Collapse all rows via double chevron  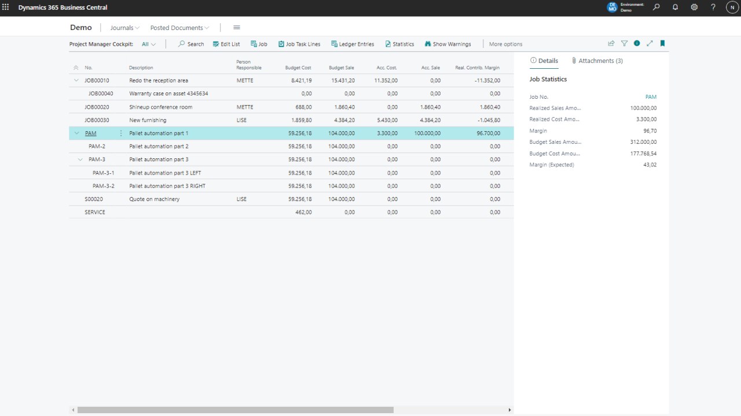click(x=76, y=68)
